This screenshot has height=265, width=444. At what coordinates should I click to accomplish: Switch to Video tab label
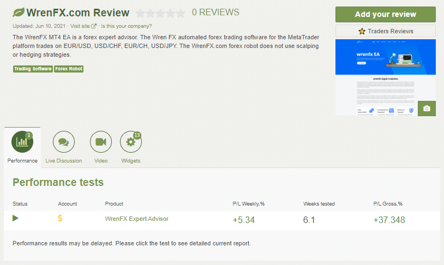pyautogui.click(x=101, y=160)
